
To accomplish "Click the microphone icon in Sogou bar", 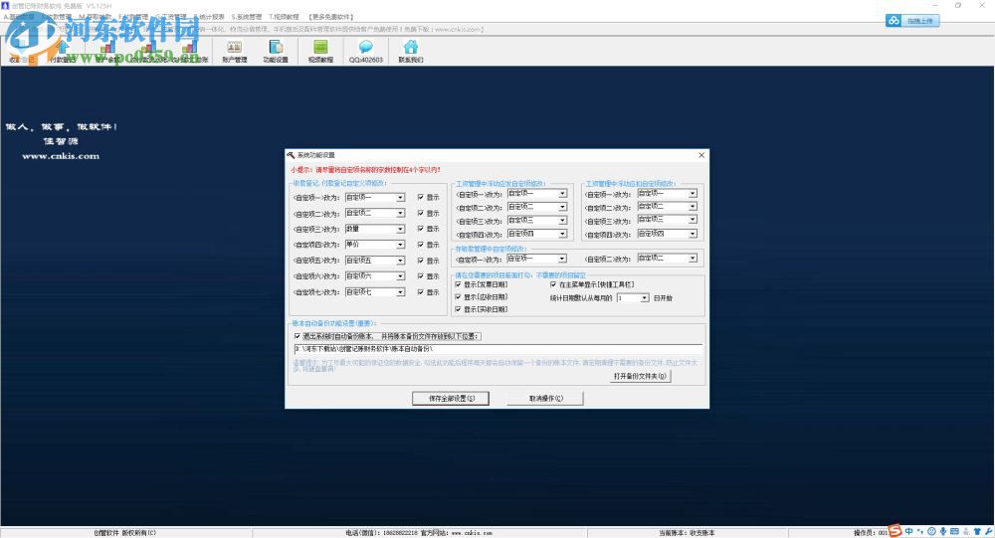I will click(943, 531).
